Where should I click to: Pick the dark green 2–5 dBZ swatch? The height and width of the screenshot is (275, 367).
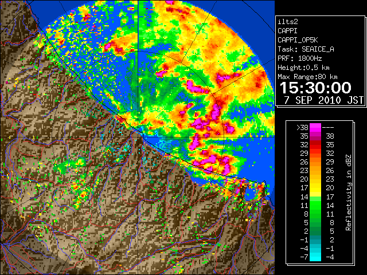coord(315,231)
